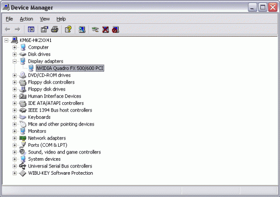Expand the System devices node

pyautogui.click(x=15, y=159)
